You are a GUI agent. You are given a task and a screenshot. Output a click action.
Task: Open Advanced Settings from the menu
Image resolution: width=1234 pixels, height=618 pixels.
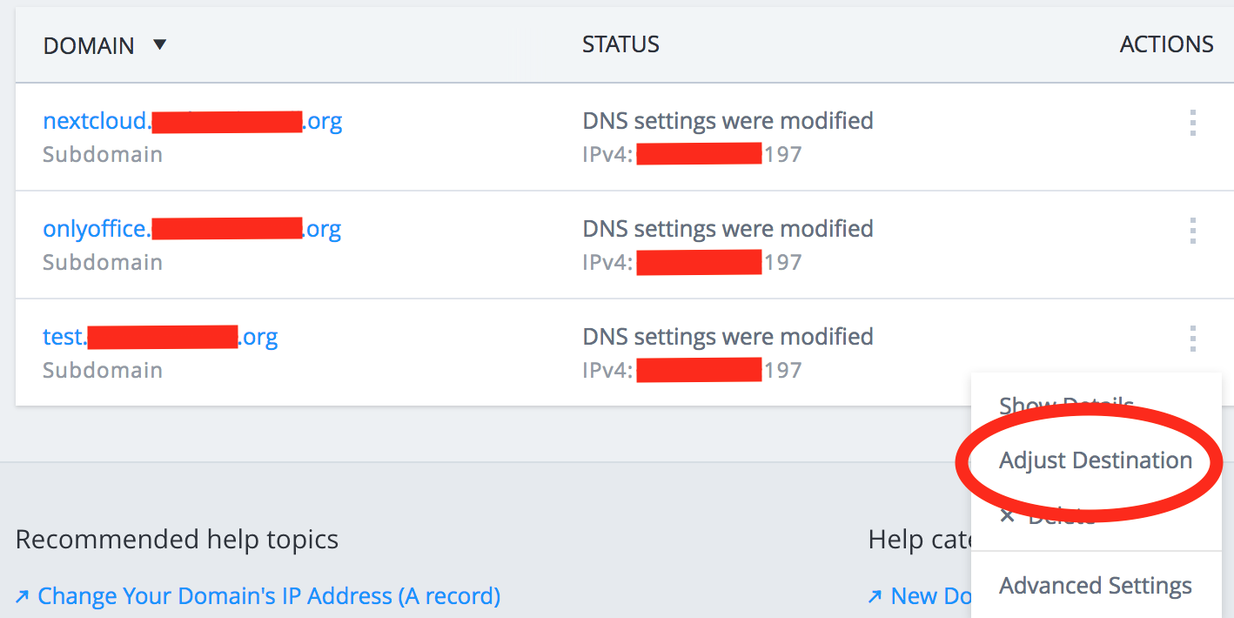pos(1095,586)
